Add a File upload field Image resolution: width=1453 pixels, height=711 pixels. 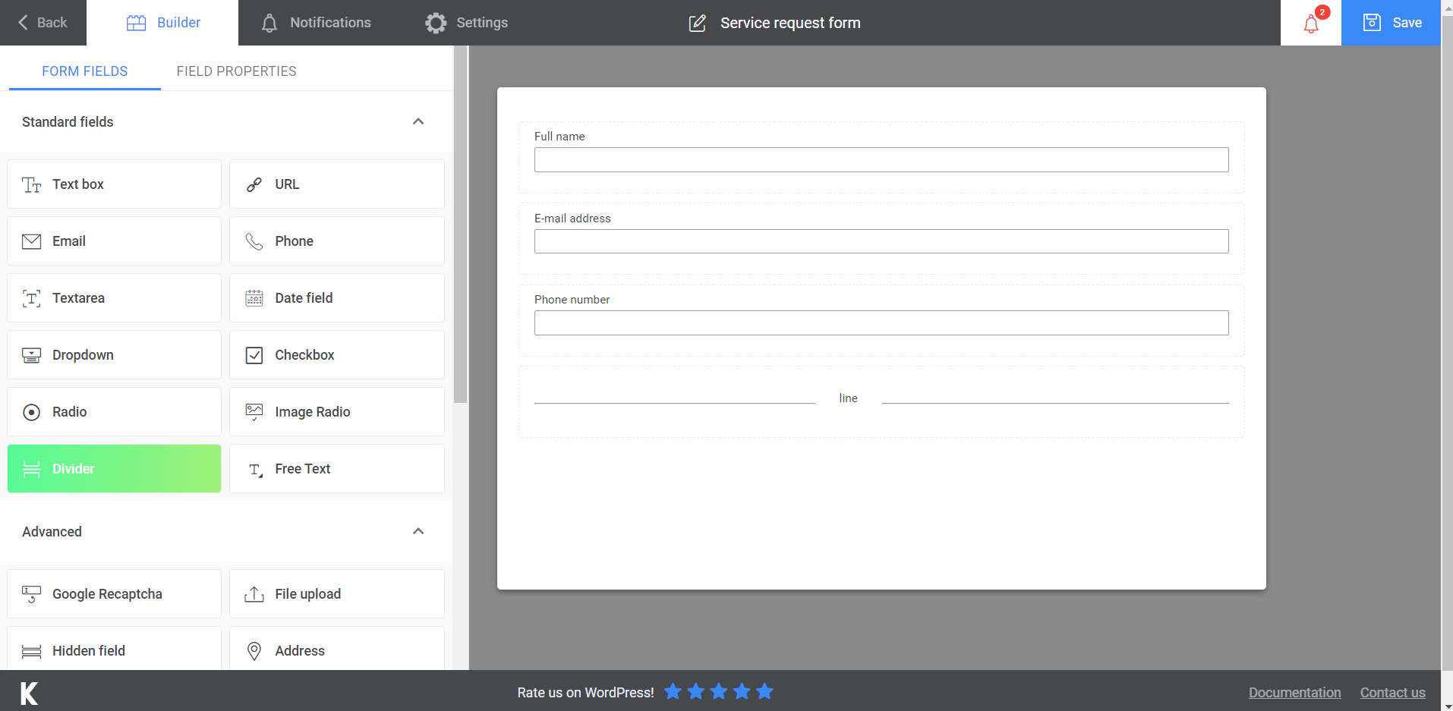pos(336,593)
